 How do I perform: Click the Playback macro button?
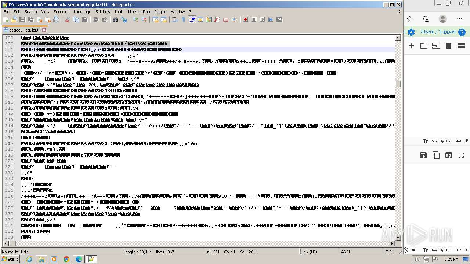point(262,19)
